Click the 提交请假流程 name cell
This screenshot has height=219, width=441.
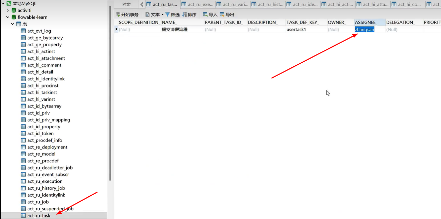coord(182,29)
